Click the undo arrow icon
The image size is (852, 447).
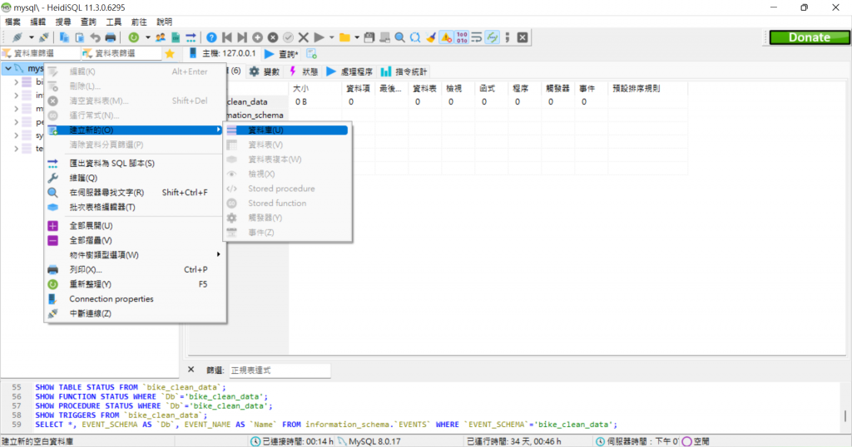pyautogui.click(x=95, y=37)
